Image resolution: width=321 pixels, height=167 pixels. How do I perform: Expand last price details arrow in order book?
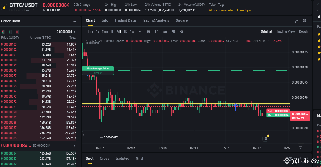point(74,146)
